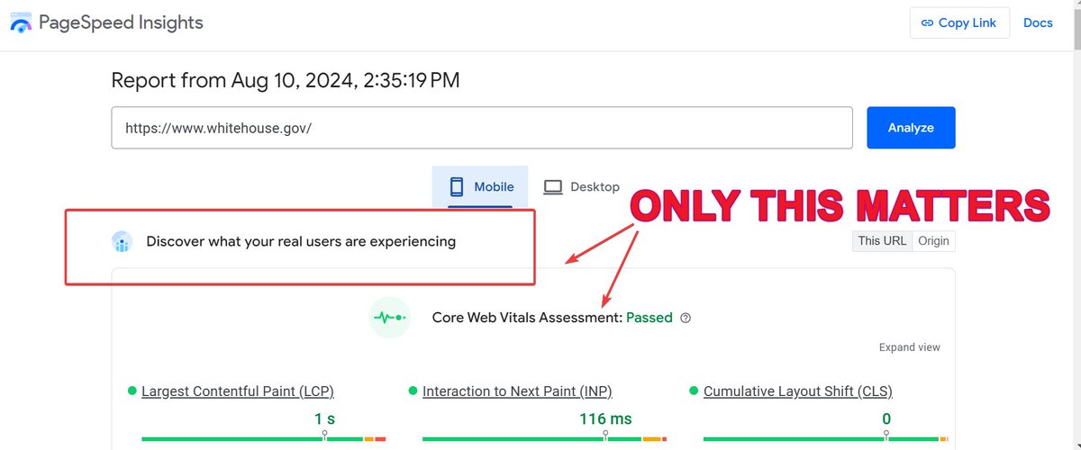
Task: Click the CLS distribution bar
Action: point(825,439)
